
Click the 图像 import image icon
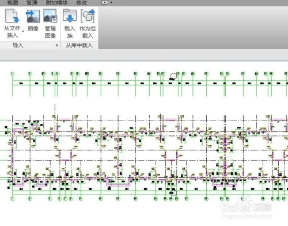point(33,16)
